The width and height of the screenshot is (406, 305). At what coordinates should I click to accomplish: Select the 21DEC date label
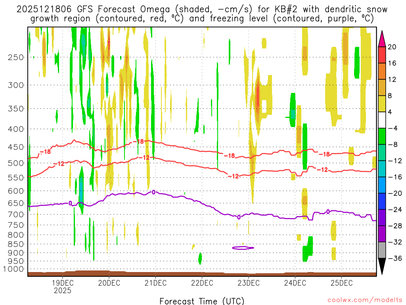(155, 283)
